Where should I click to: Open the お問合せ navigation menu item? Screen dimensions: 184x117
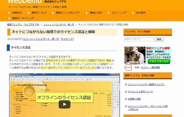click(17, 13)
